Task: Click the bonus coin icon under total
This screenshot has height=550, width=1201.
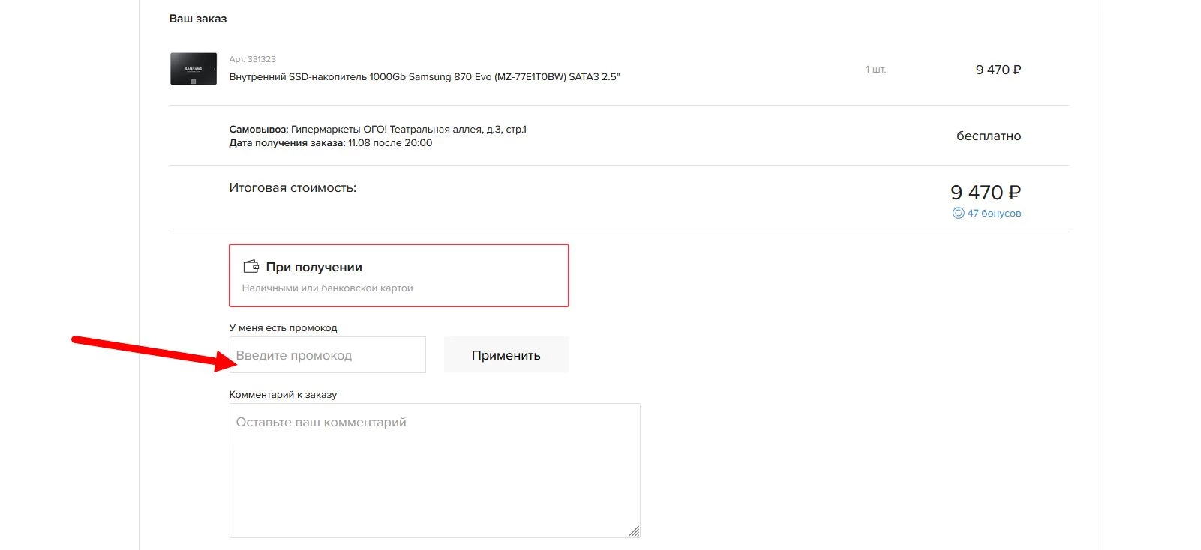Action: point(958,214)
